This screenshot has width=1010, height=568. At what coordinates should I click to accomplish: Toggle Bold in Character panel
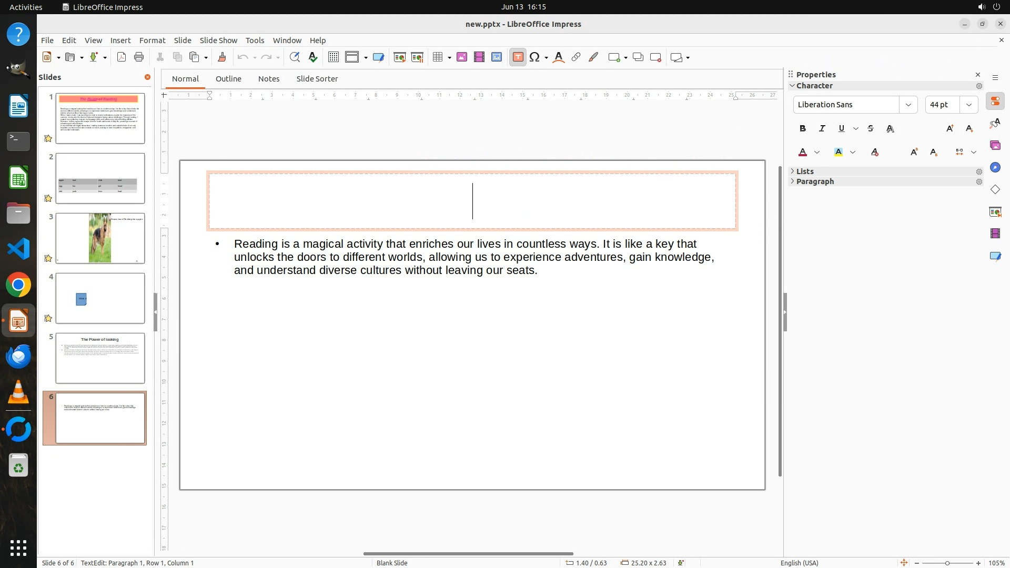(x=803, y=128)
